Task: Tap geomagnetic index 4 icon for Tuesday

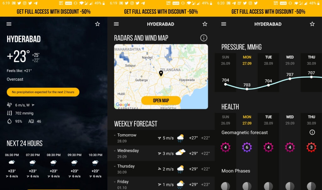Action: click(x=269, y=147)
